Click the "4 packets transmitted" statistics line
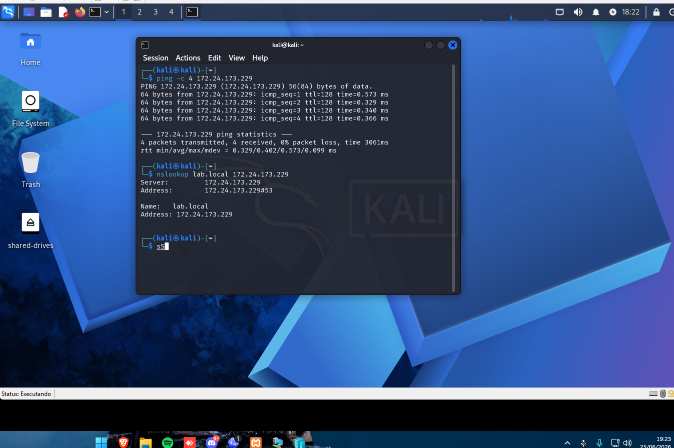The height and width of the screenshot is (448, 674). 265,142
